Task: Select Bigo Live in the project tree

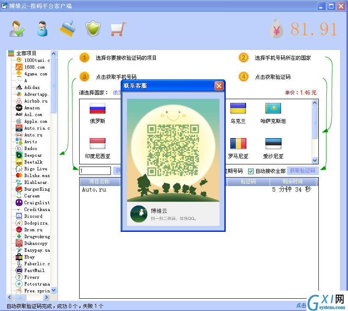Action: coord(36,169)
